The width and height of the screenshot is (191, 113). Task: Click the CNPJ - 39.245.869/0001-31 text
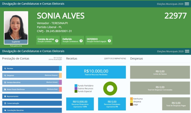click(x=54, y=31)
